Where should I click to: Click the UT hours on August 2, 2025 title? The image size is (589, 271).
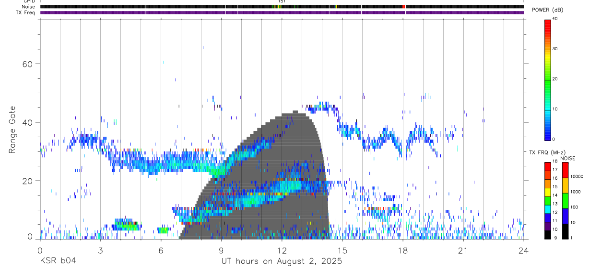pos(282,261)
